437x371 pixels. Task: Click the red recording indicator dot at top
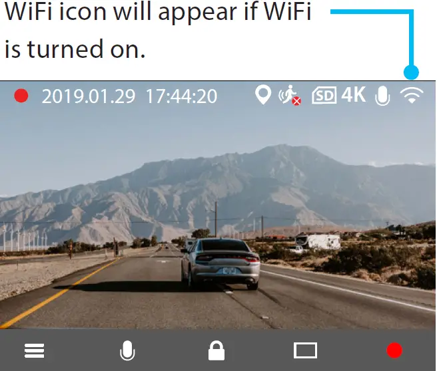[x=21, y=96]
